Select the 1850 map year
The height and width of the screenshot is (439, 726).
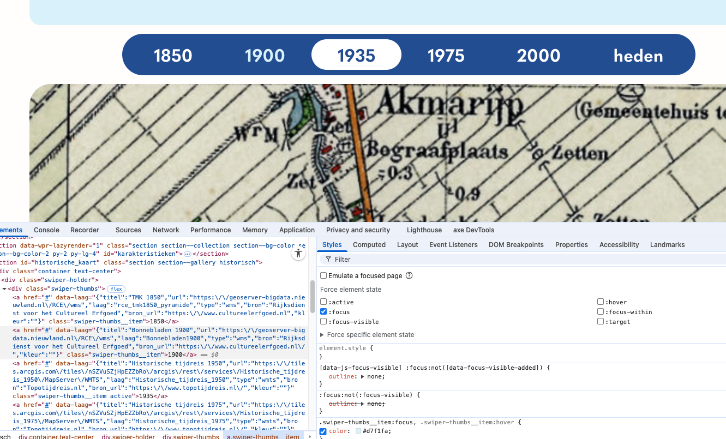(173, 55)
